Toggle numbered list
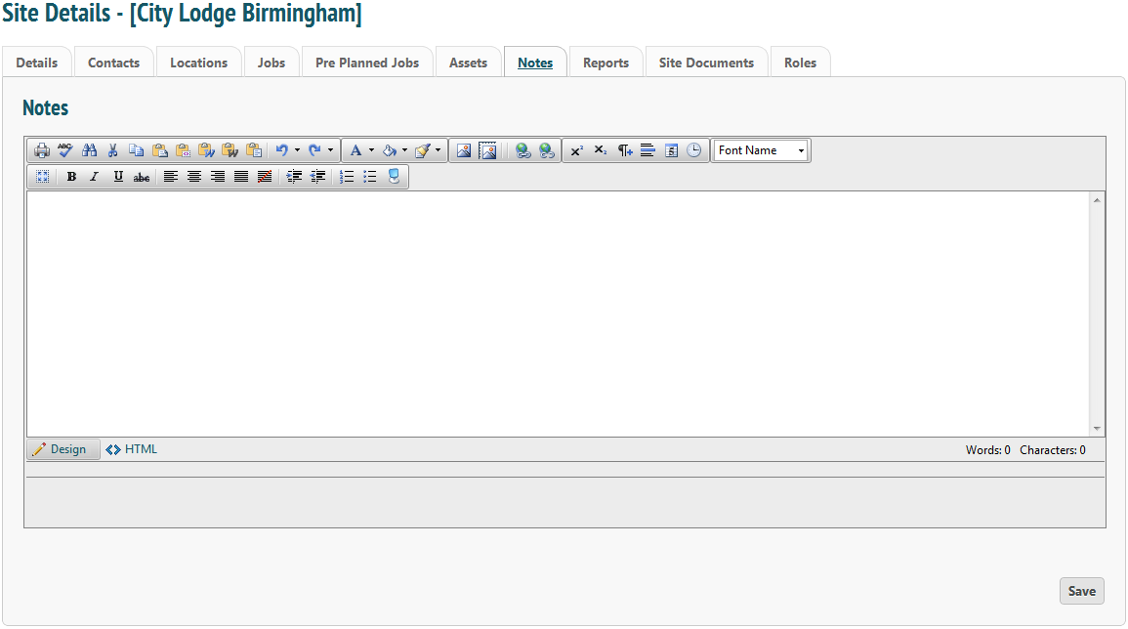Viewport: 1128px width, 629px height. click(347, 177)
